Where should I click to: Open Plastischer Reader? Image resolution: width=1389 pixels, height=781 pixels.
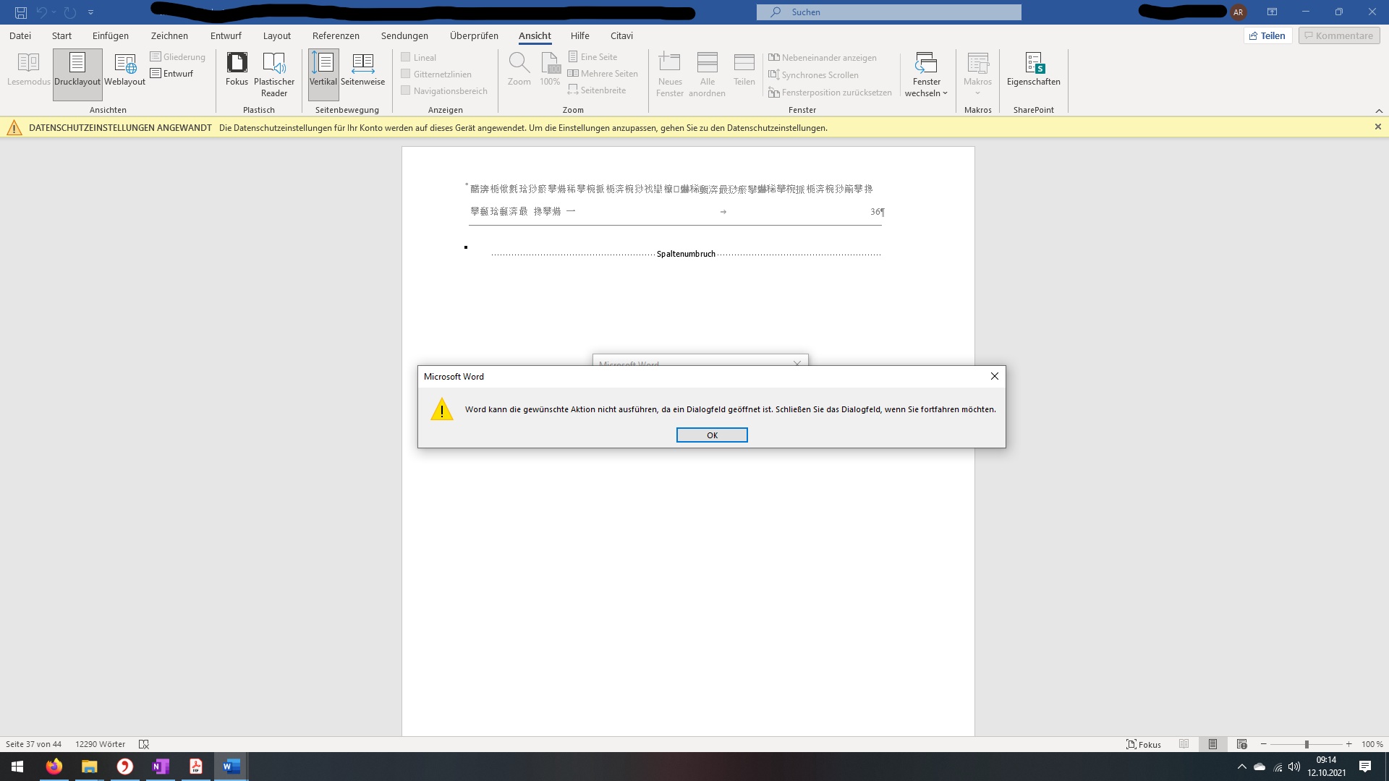click(x=274, y=72)
